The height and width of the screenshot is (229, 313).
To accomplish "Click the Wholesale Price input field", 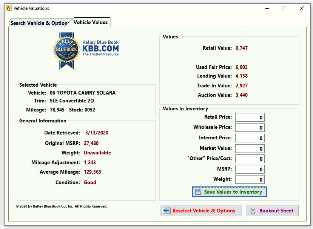I will click(250, 127).
